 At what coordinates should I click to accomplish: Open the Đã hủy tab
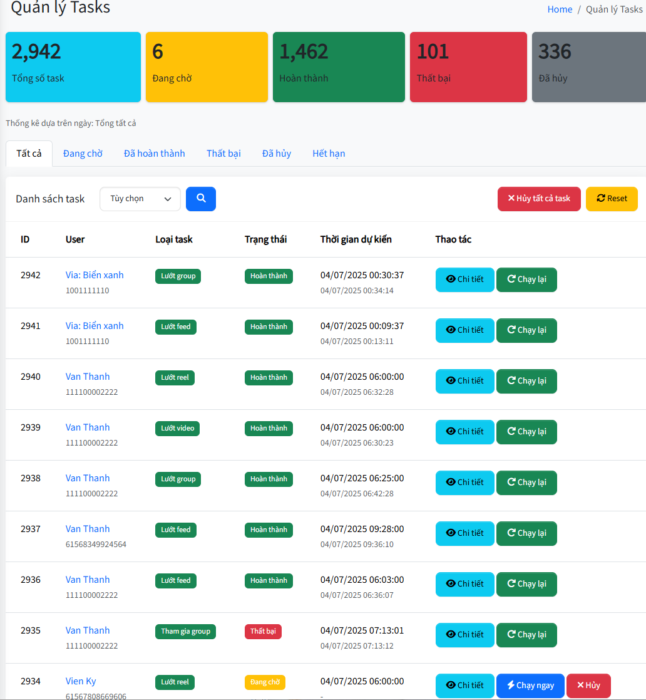277,154
